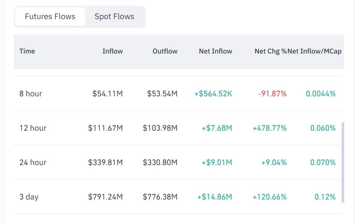Click the $103.98M outflow value
Screen dimensions: 355x224
point(160,128)
